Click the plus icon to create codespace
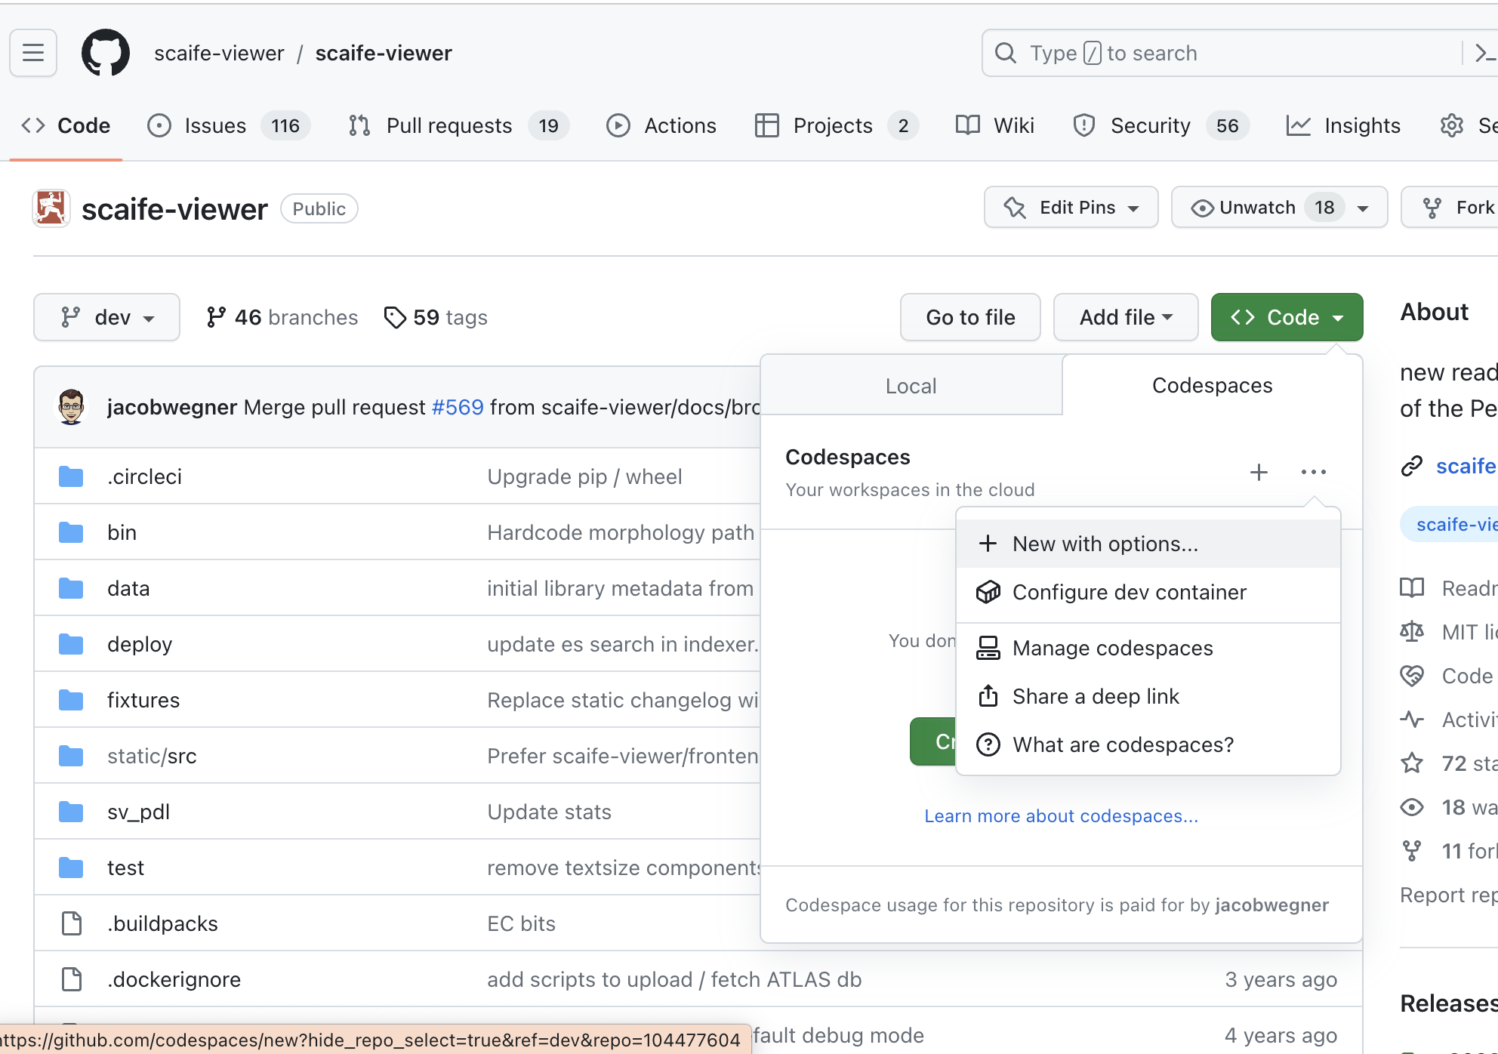 click(1258, 473)
